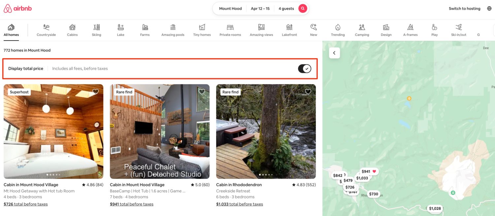Save the Superhost cabin to wishlist
The height and width of the screenshot is (216, 495).
pyautogui.click(x=95, y=91)
